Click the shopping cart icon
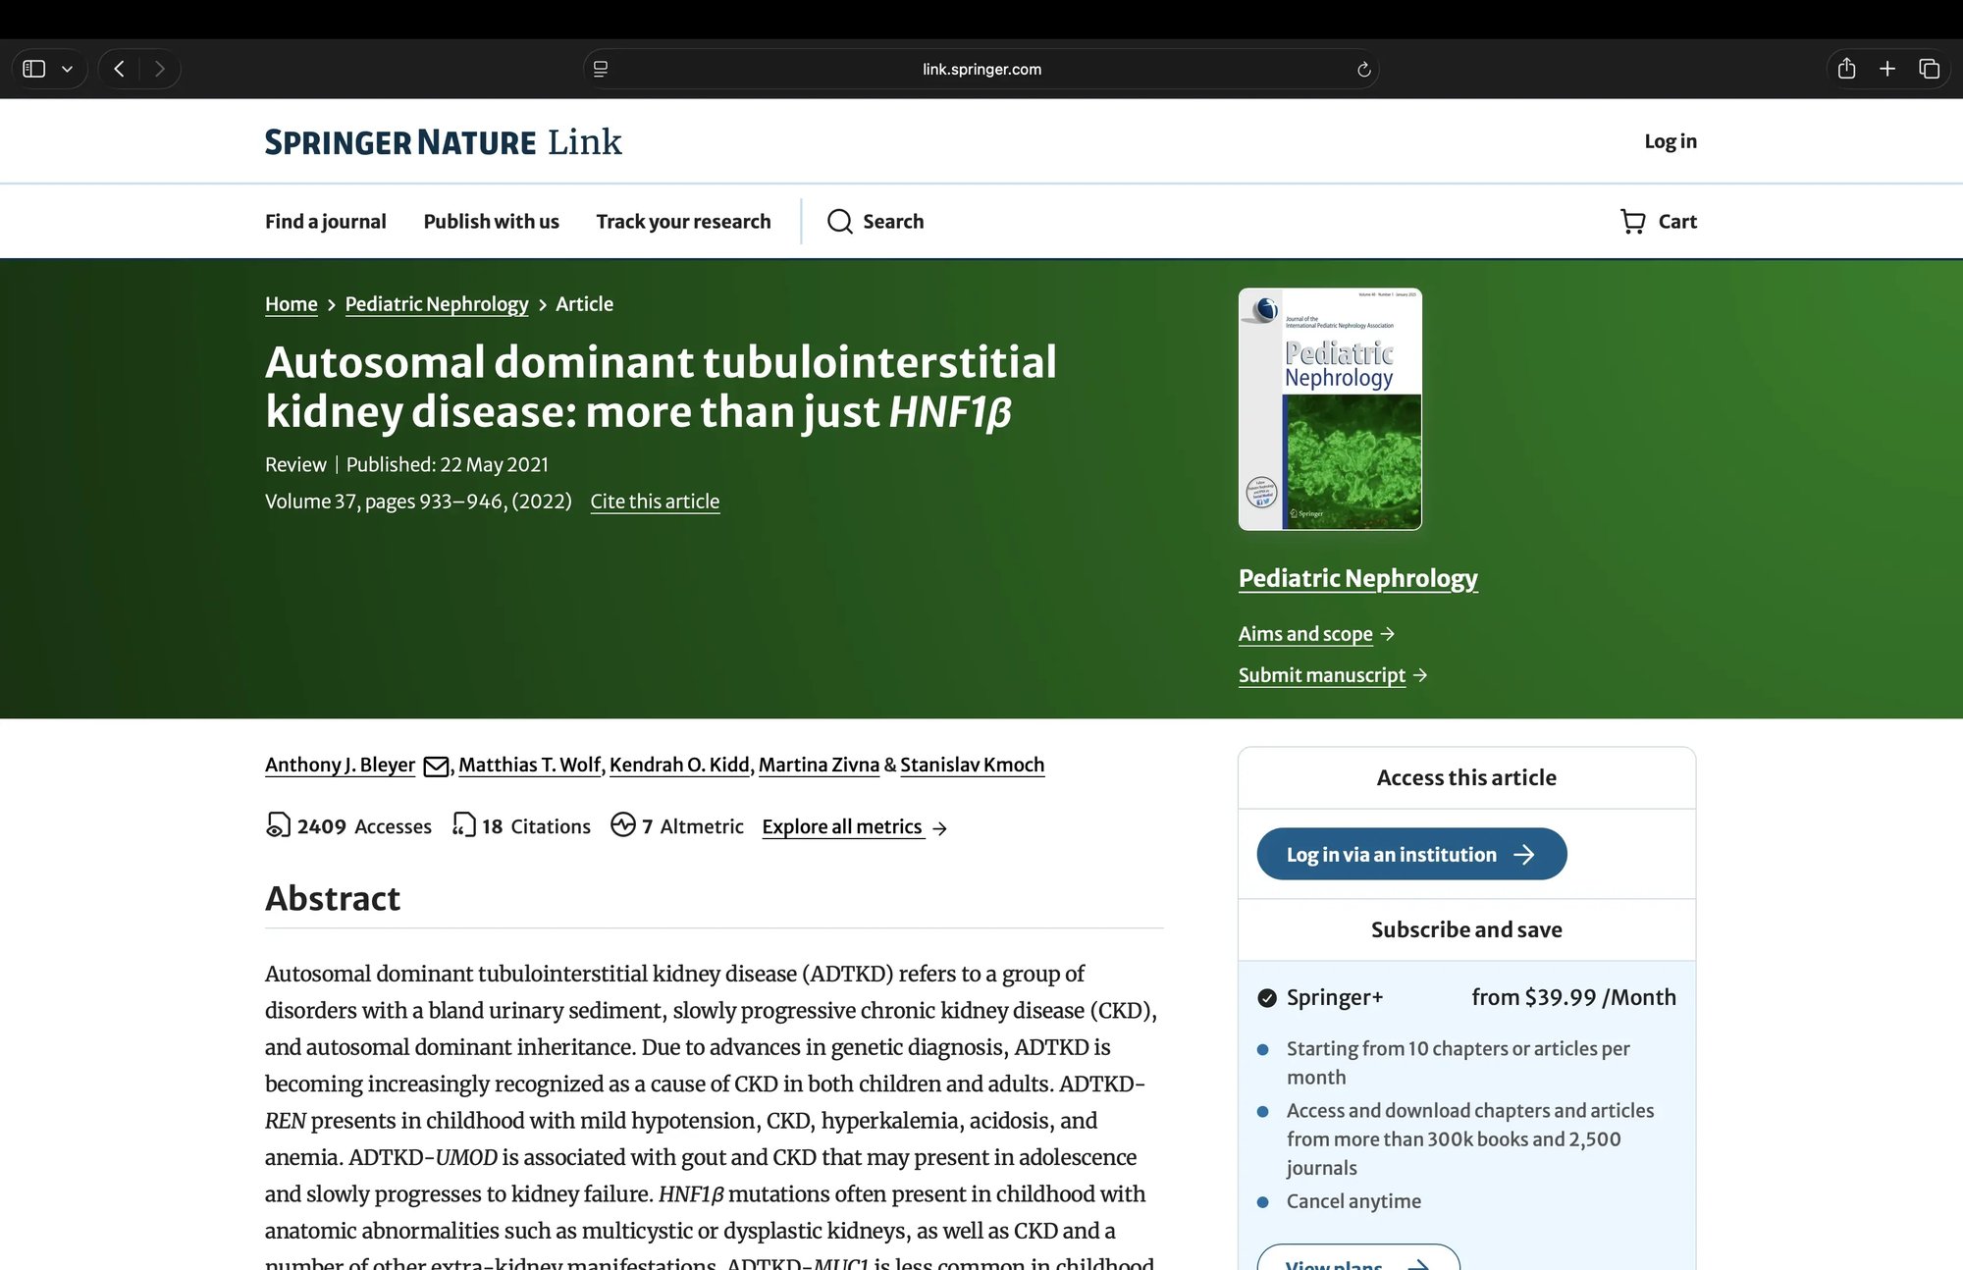The image size is (1963, 1270). (x=1632, y=222)
